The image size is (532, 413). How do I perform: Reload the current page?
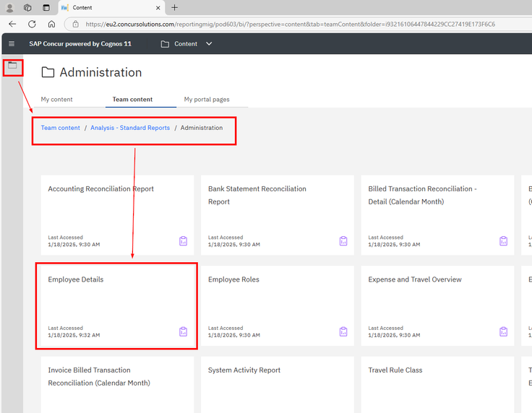32,24
